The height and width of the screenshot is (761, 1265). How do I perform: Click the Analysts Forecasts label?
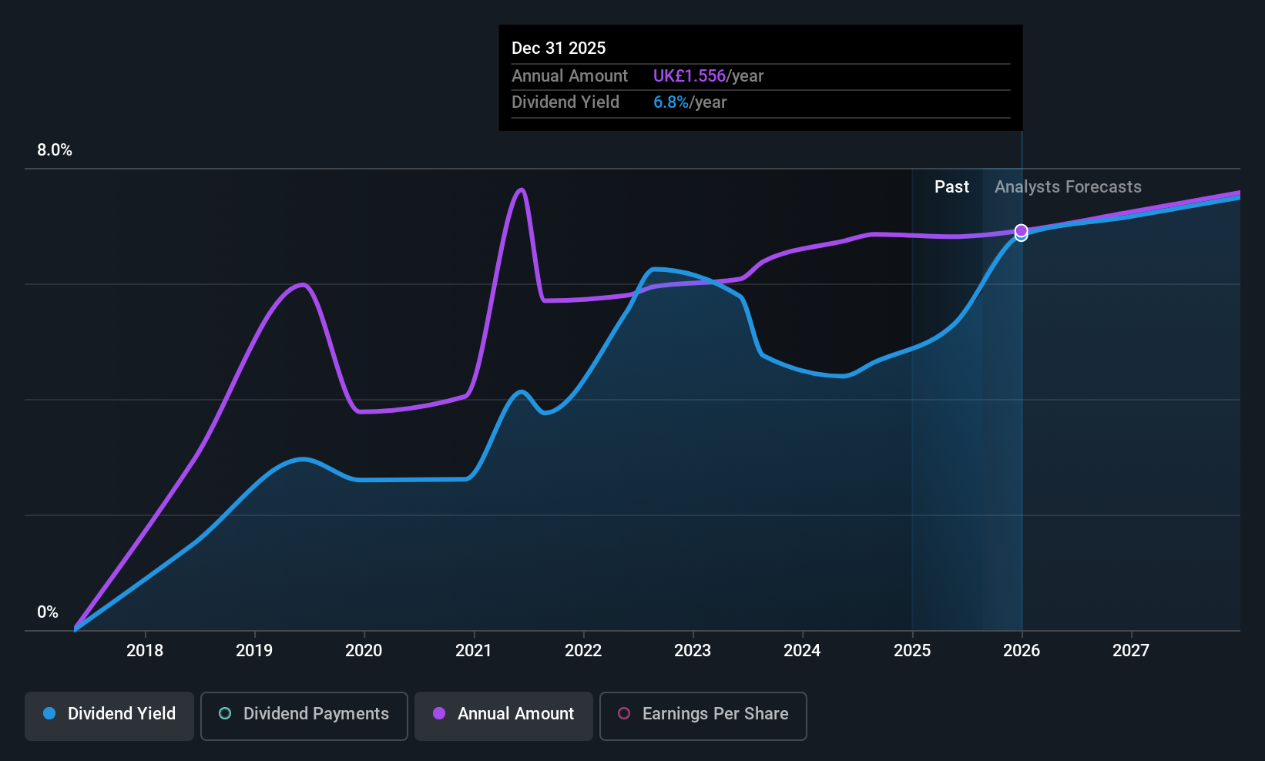1068,186
